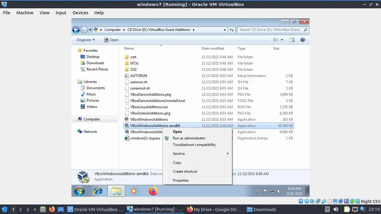Click the Windows Start orb
The width and height of the screenshot is (381, 214).
pyautogui.click(x=79, y=191)
